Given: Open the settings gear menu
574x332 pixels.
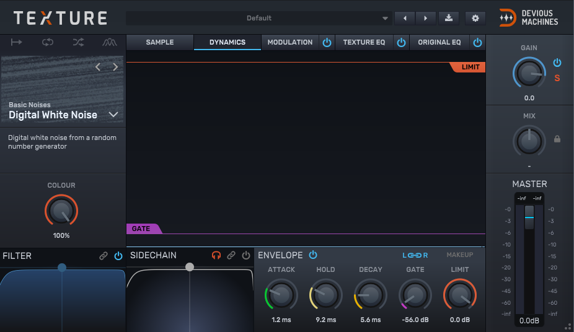Looking at the screenshot, I should click(x=475, y=18).
